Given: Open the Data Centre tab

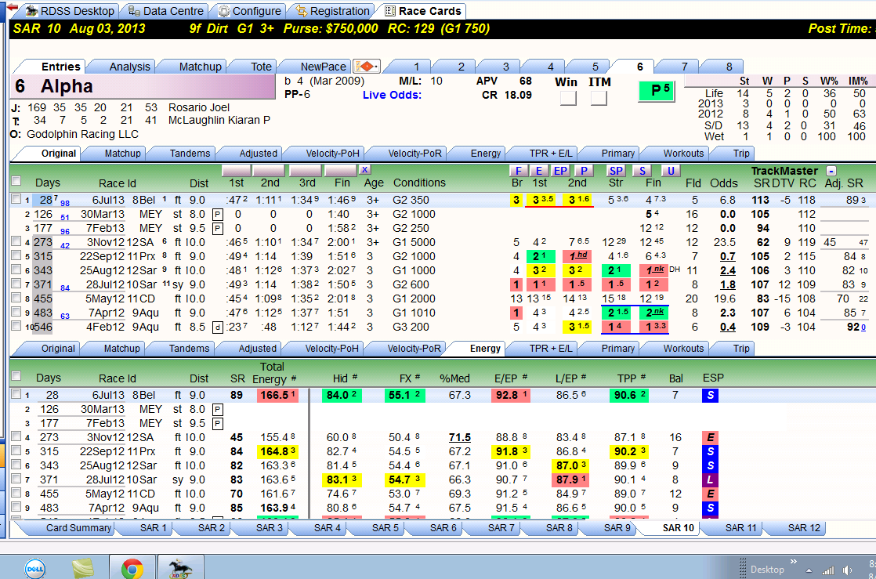Looking at the screenshot, I should point(166,11).
